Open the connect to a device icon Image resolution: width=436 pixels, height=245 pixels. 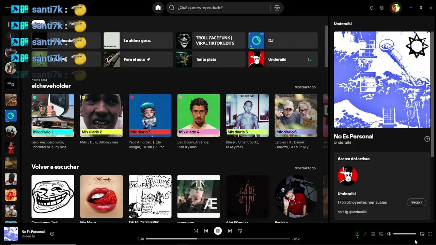(381, 234)
